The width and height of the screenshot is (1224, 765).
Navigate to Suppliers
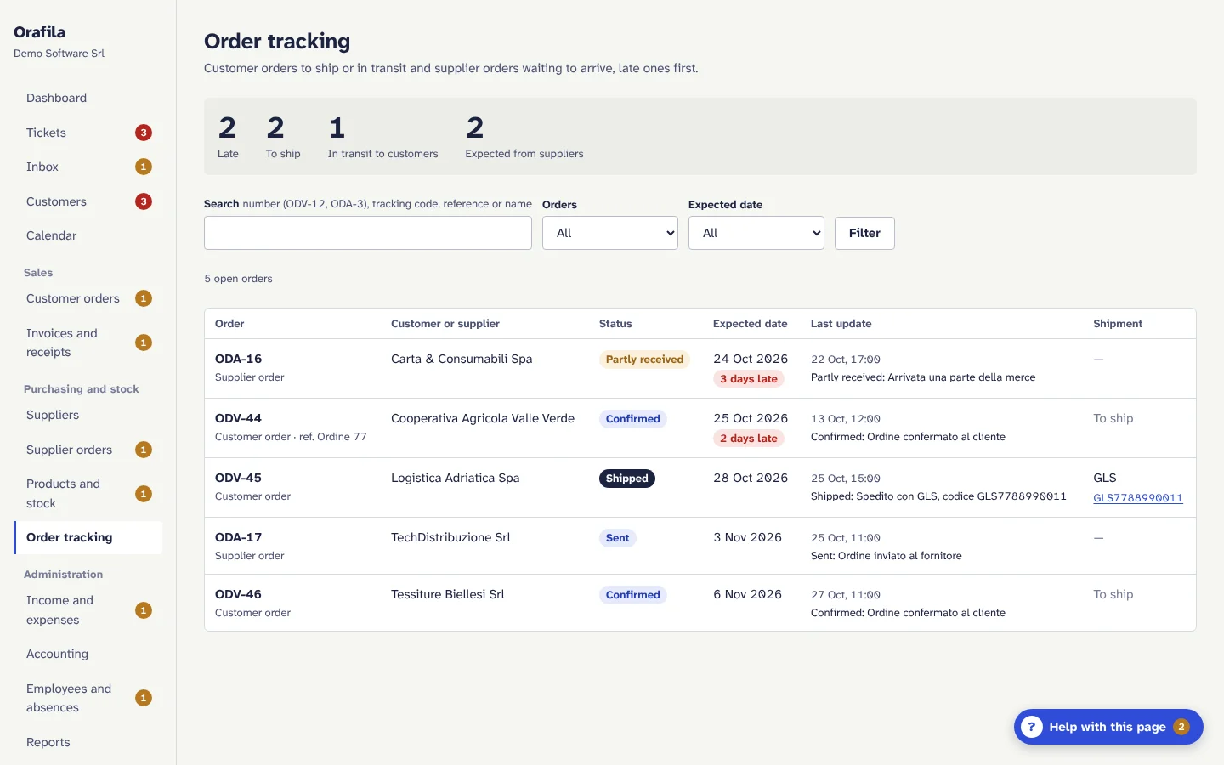[x=88, y=415]
